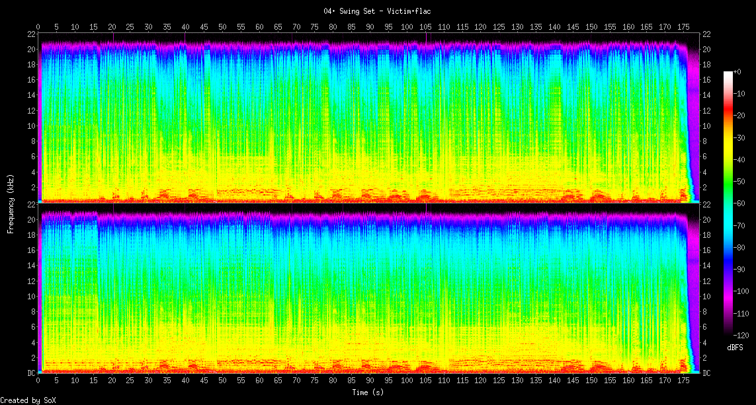Click the title "04. Swing Set - Victim.flac"
Screen dimensions: 756x405
tap(378, 11)
